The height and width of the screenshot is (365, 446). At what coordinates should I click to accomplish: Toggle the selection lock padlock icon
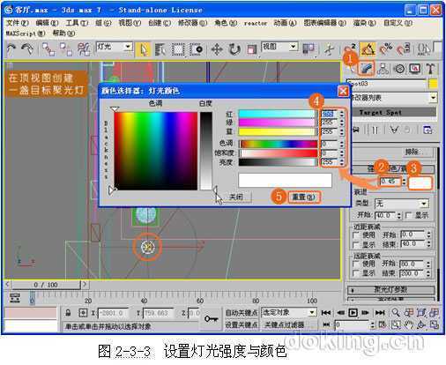click(68, 313)
